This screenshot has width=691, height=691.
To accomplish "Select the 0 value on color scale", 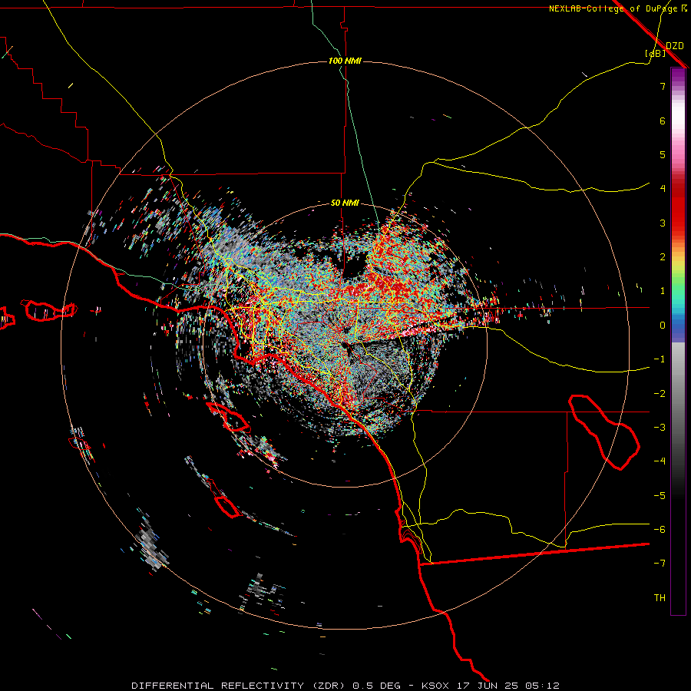I will coord(663,326).
